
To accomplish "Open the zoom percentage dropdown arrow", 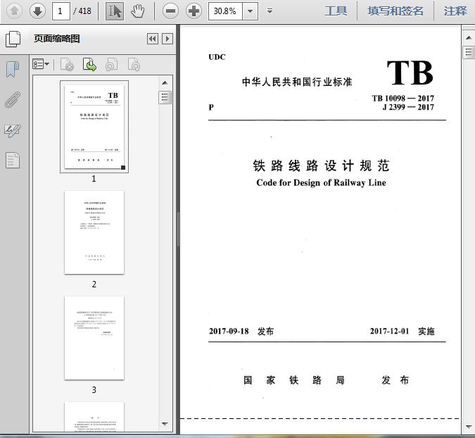I will click(x=251, y=11).
